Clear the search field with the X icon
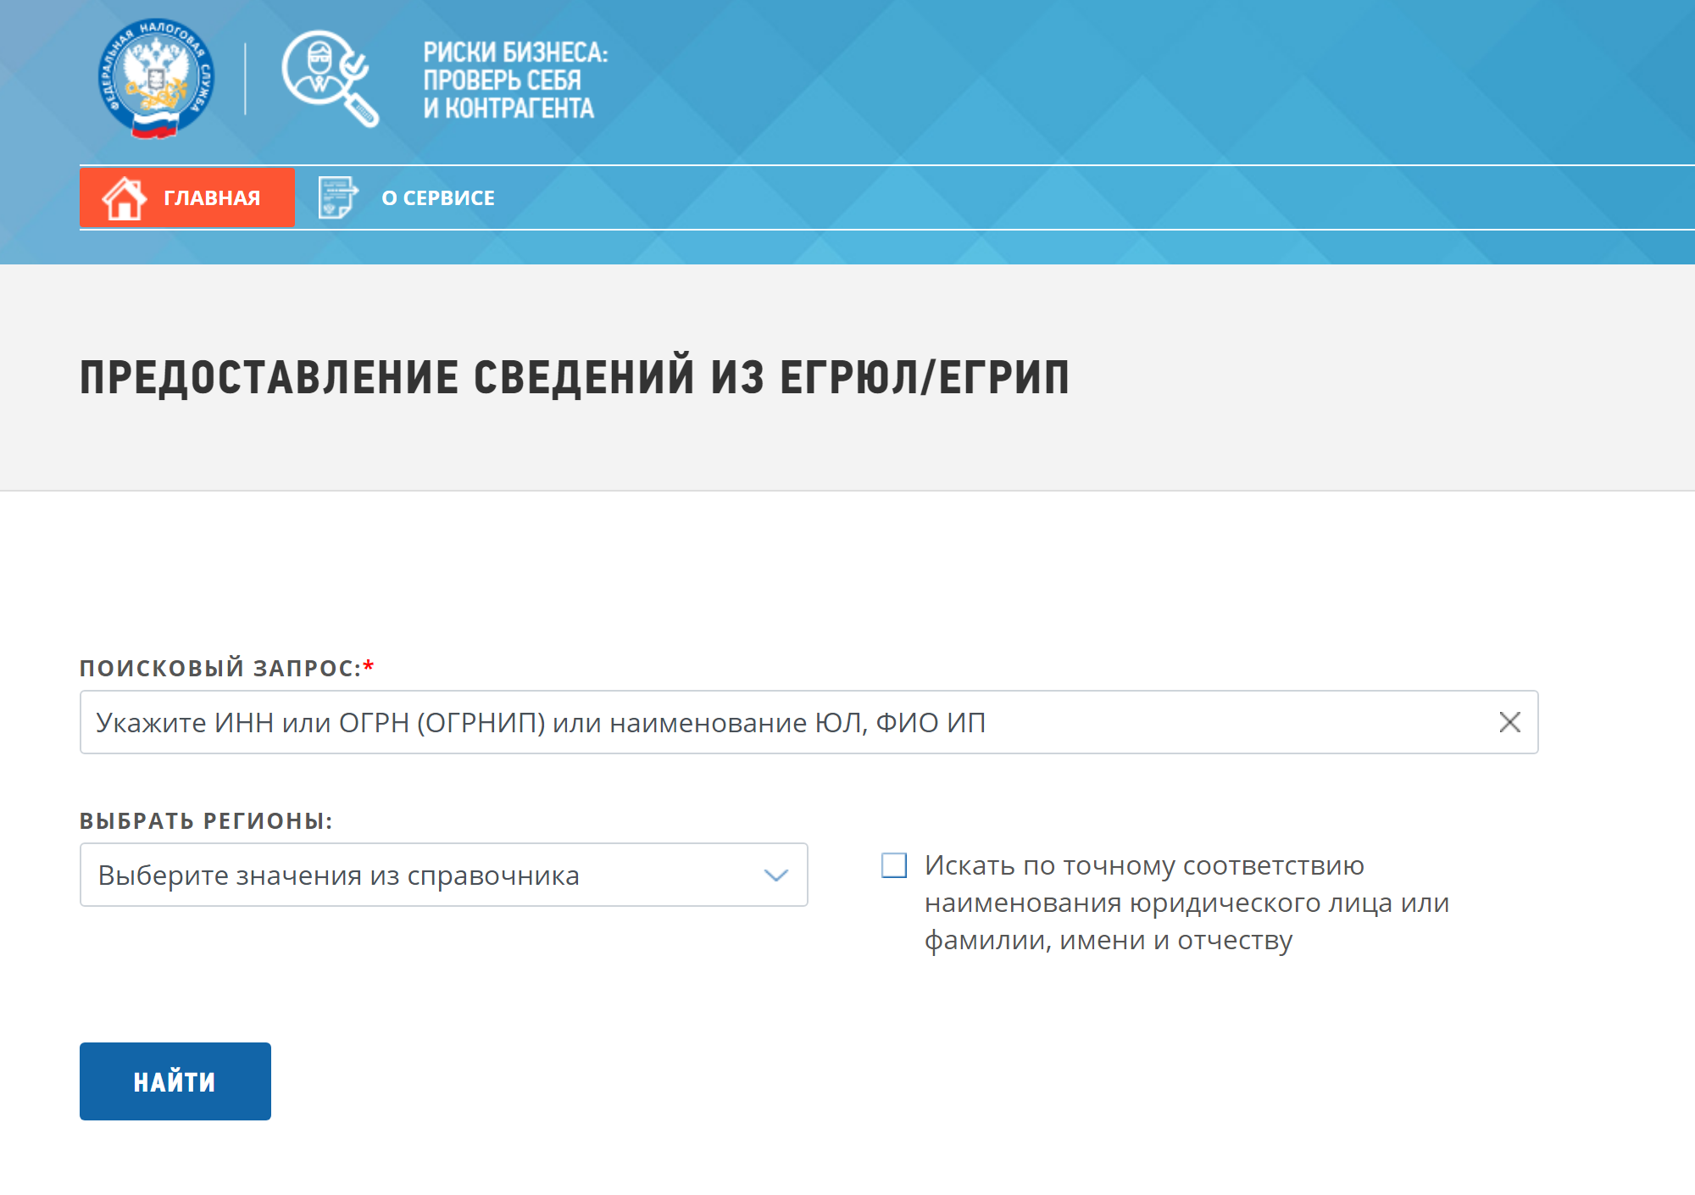The height and width of the screenshot is (1195, 1695). coord(1509,722)
